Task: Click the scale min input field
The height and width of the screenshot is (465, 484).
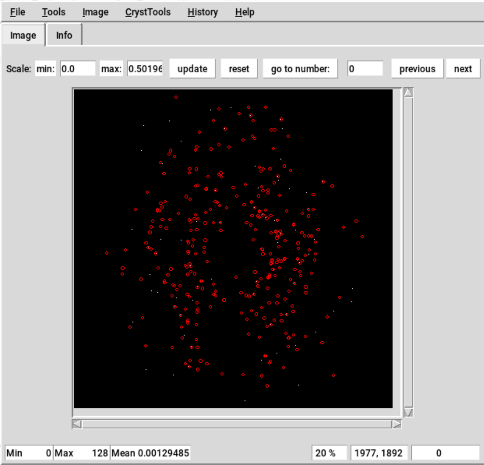Action: (77, 69)
